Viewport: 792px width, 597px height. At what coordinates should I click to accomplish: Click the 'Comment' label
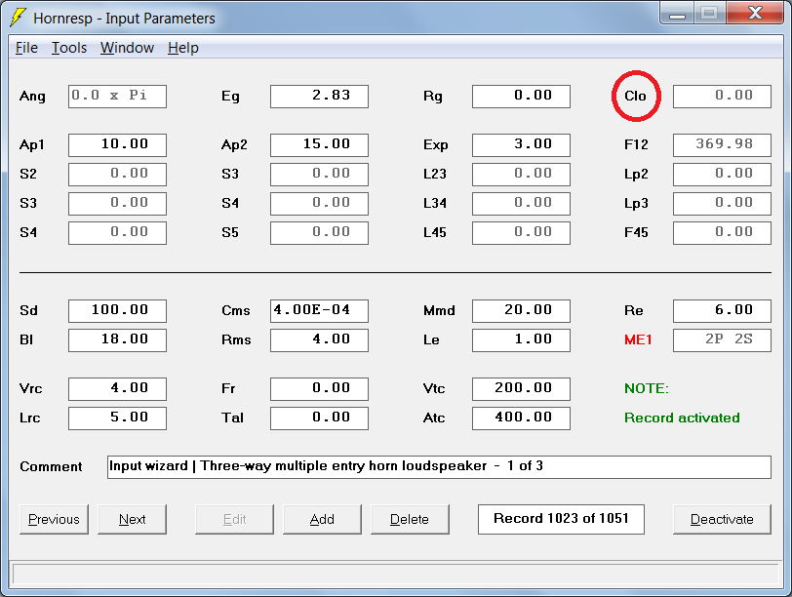51,466
